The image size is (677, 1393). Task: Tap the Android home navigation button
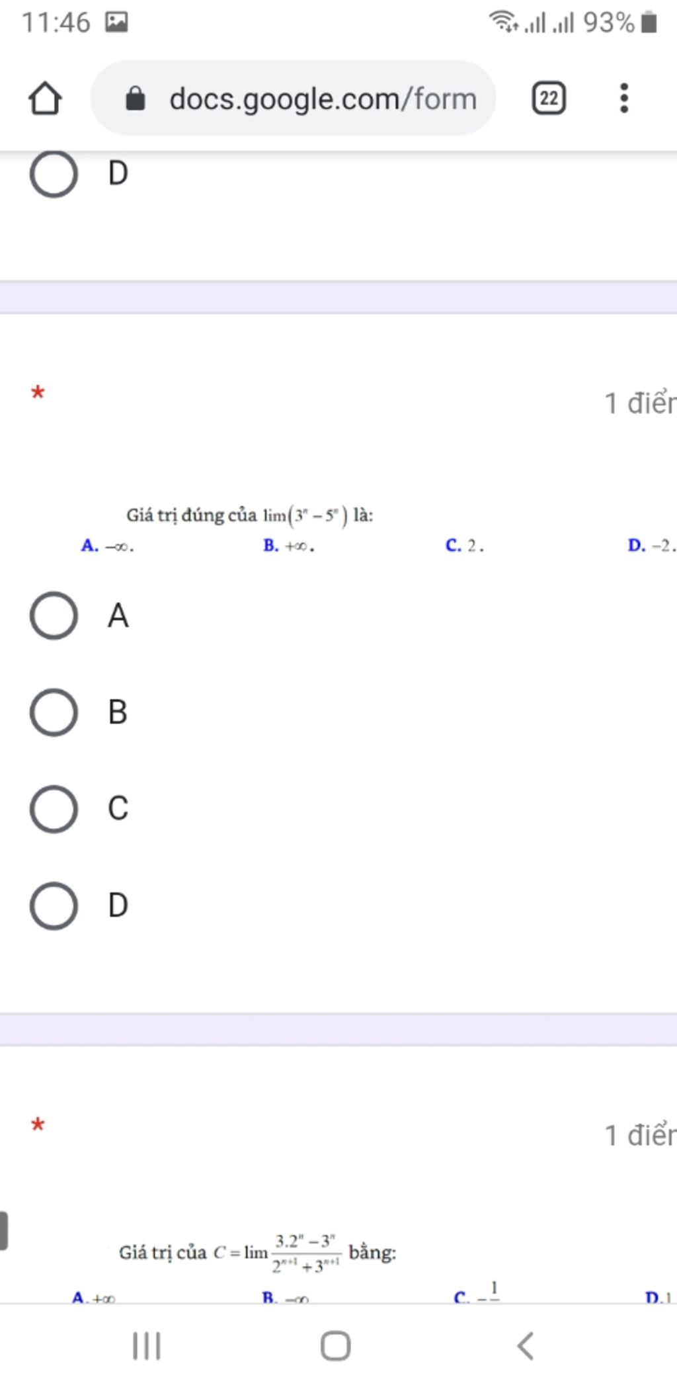coord(335,1345)
